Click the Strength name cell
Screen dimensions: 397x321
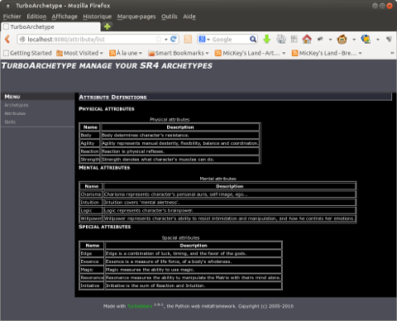click(90, 160)
